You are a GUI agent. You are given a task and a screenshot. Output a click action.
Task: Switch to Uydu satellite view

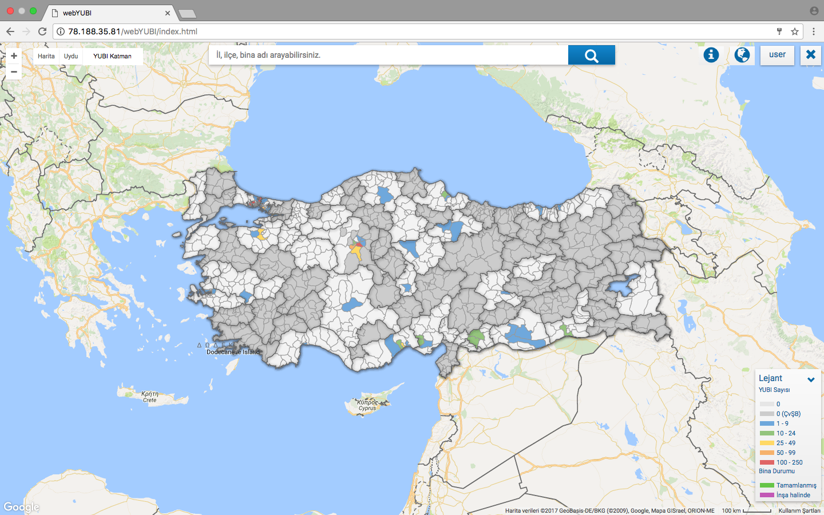71,56
